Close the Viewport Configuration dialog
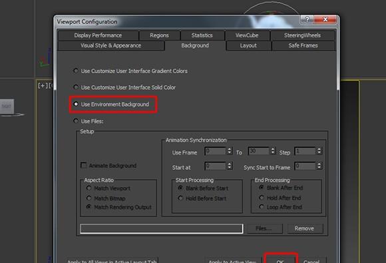 [x=325, y=19]
